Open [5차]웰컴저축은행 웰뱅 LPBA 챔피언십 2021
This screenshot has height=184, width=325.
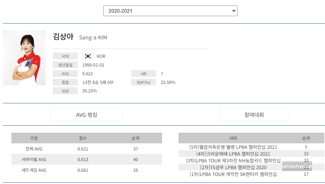tap(233, 147)
